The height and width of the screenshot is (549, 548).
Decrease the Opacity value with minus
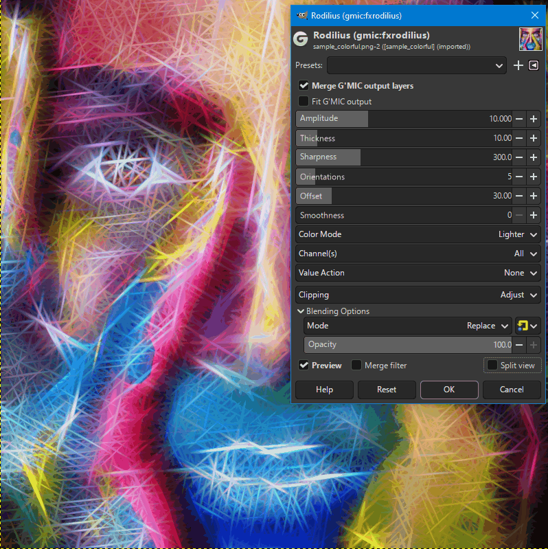519,345
